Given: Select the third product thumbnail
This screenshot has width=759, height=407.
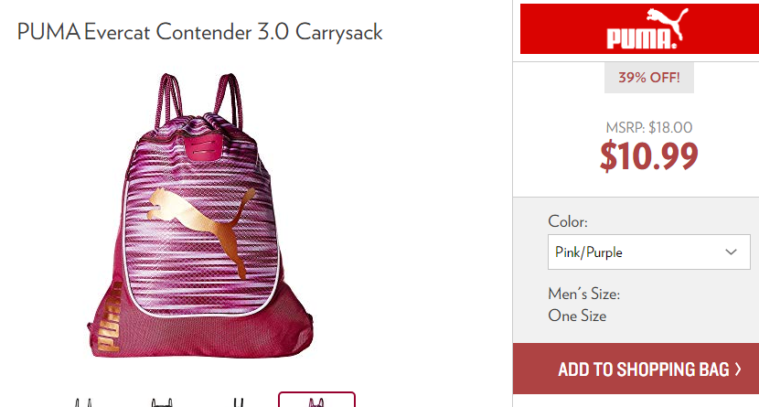Looking at the screenshot, I should tap(239, 402).
